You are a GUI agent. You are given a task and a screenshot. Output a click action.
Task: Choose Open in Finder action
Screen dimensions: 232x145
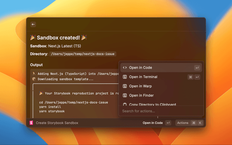(141, 95)
